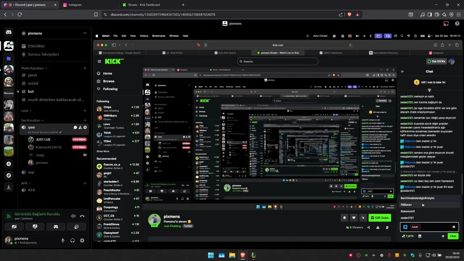
Task: Click the browser address bar URL
Action: (x=163, y=14)
